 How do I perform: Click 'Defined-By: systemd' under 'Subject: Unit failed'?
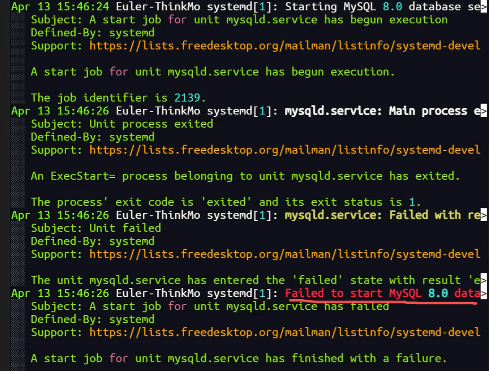[93, 241]
